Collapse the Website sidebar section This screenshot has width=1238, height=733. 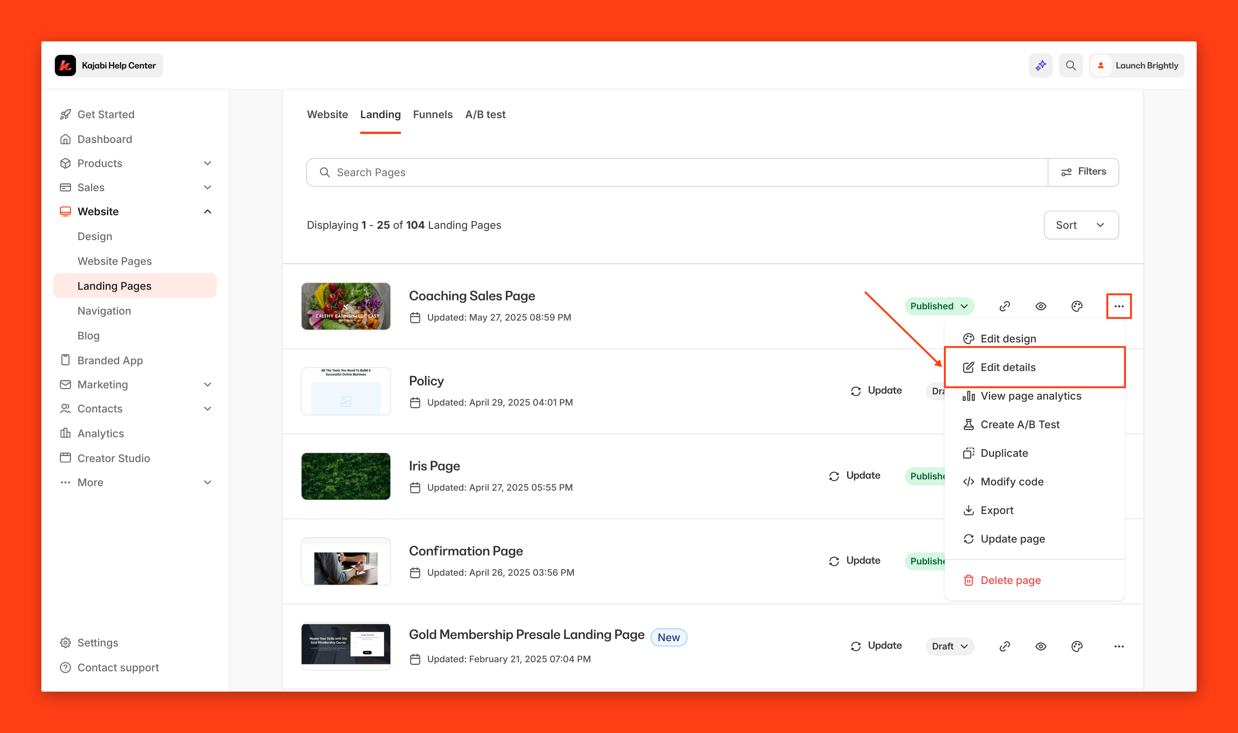click(207, 211)
